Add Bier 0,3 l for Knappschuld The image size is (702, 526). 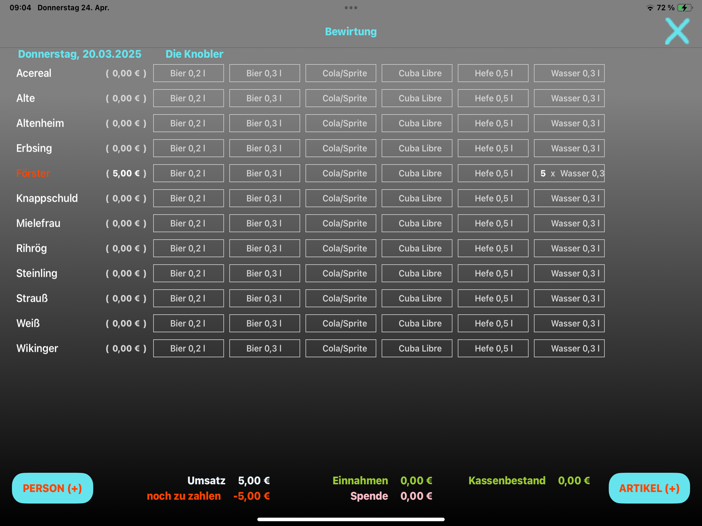tap(264, 198)
